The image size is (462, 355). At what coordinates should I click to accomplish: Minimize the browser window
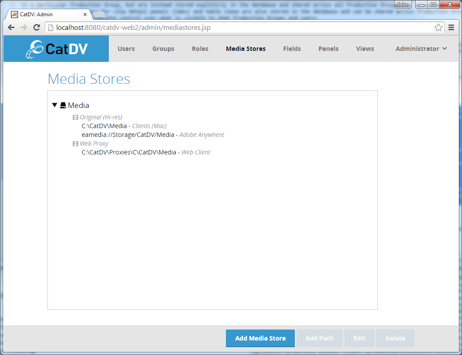click(x=422, y=4)
